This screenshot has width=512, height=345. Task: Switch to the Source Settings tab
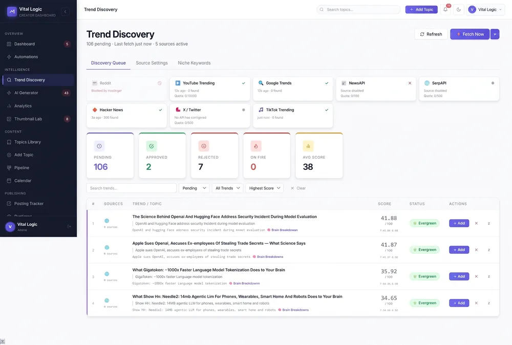point(152,63)
